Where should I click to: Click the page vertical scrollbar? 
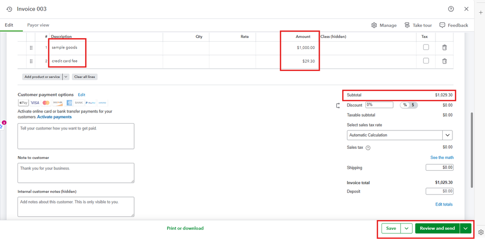(472, 150)
